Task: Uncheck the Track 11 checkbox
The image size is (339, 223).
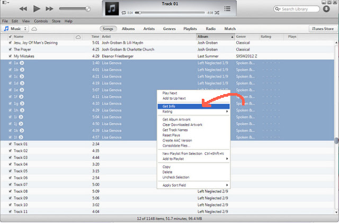Action: click(10, 211)
